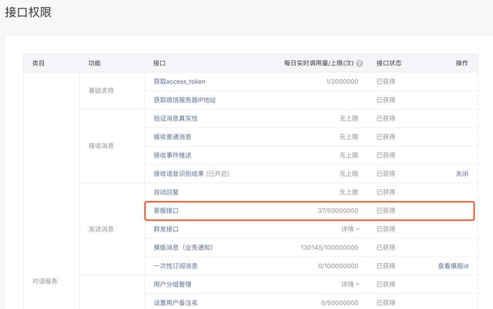Select the 获取微信服务器IP地址 interface entry
This screenshot has height=309, width=493.
click(184, 100)
